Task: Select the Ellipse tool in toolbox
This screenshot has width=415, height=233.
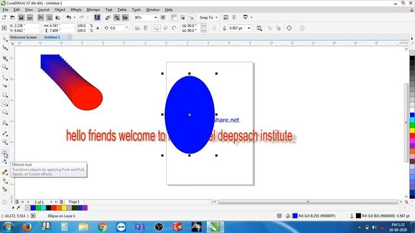Action: click(5, 104)
